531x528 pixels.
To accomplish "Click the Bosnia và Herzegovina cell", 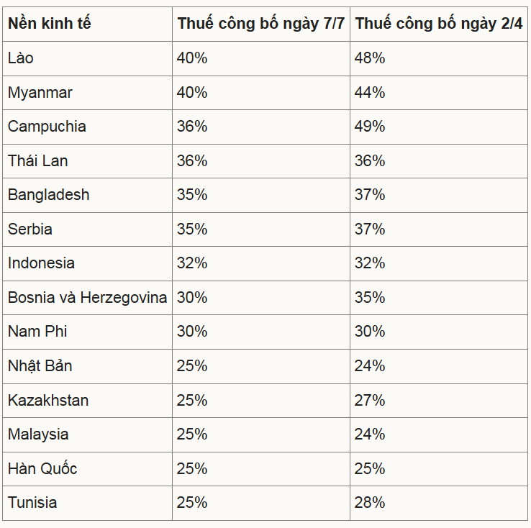I will pos(87,298).
